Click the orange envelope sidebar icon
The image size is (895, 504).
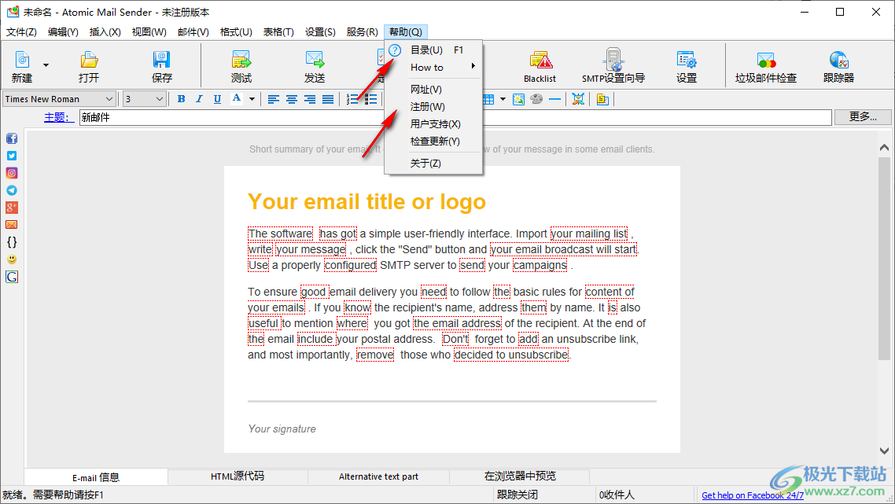pyautogui.click(x=12, y=225)
